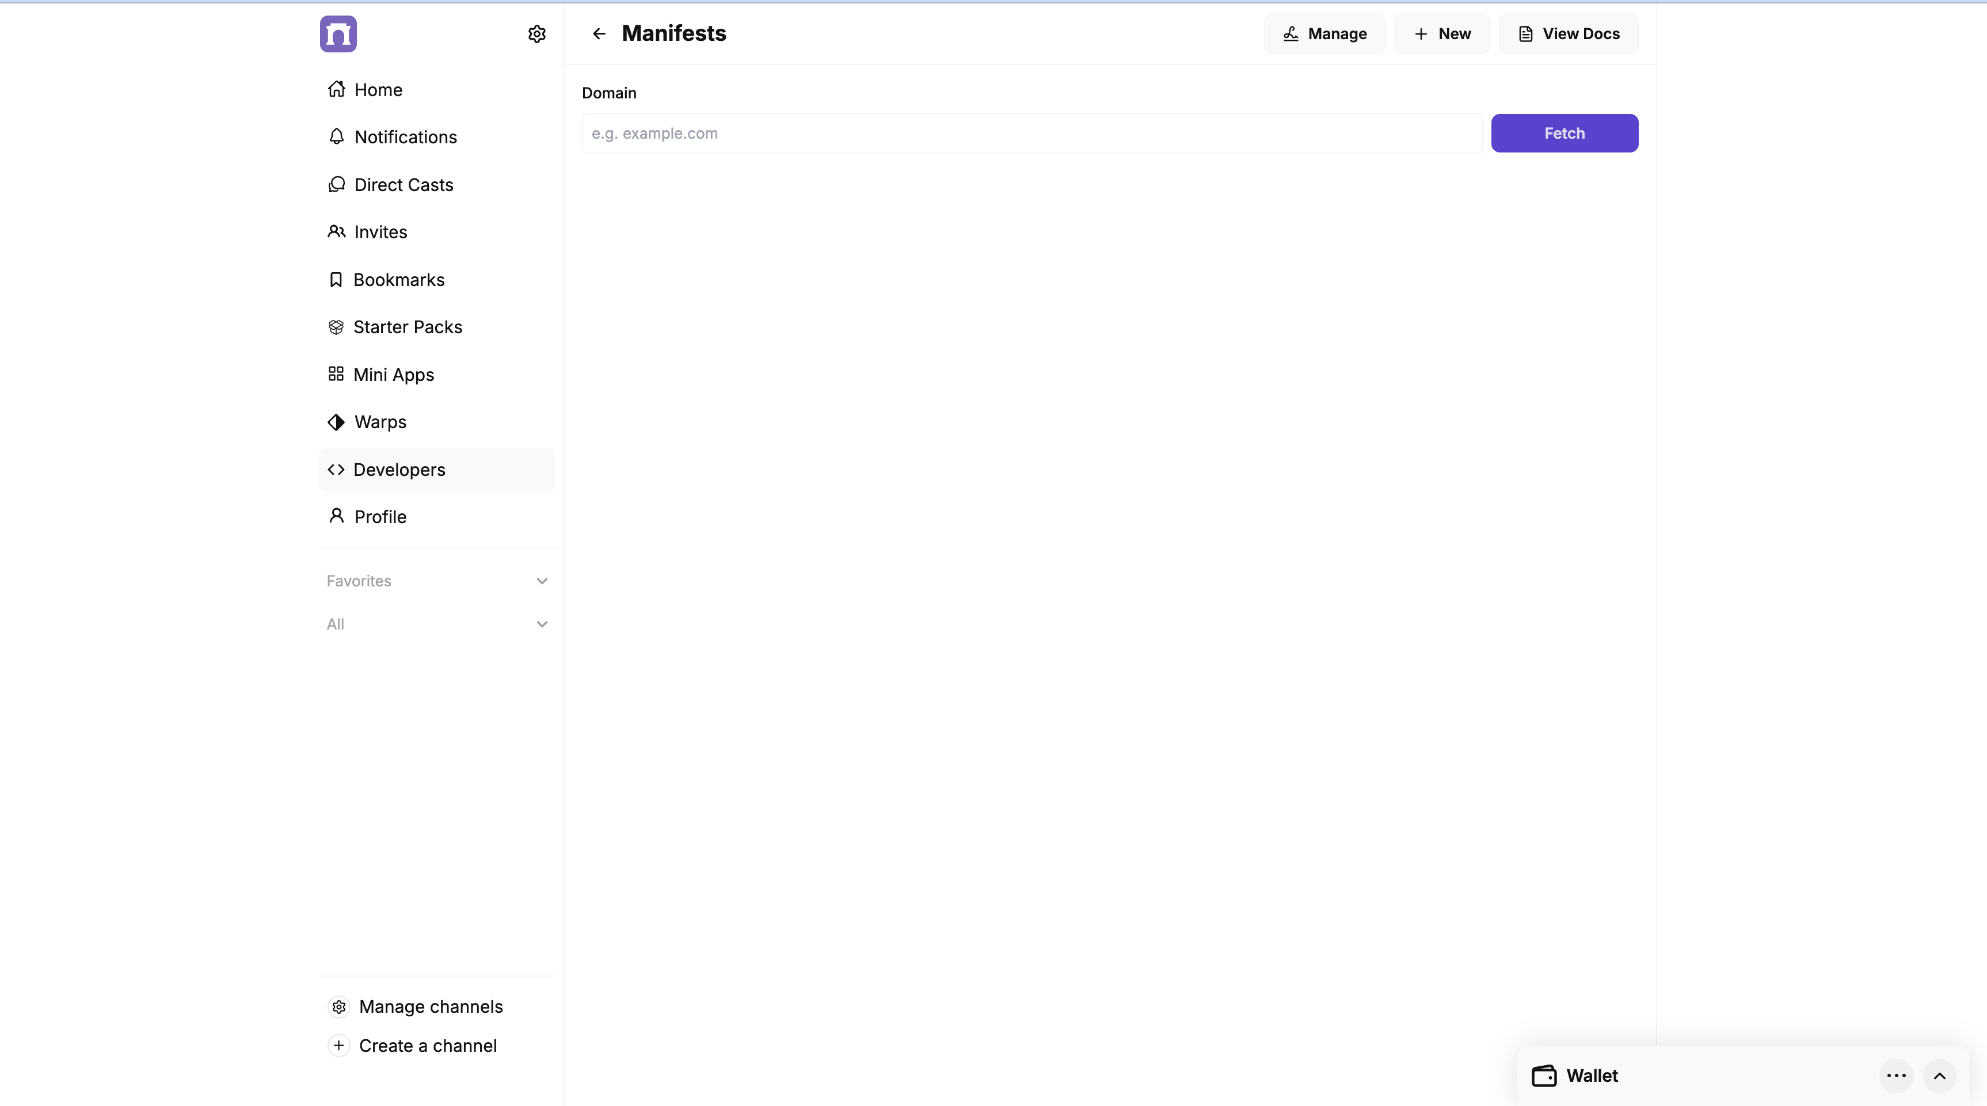The width and height of the screenshot is (1987, 1106).
Task: Expand the Wallet panel with the up chevron
Action: pos(1939,1076)
